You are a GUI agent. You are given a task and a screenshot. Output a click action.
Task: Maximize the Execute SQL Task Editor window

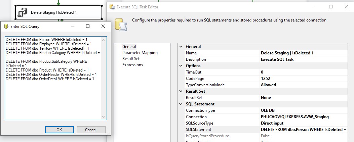point(331,7)
